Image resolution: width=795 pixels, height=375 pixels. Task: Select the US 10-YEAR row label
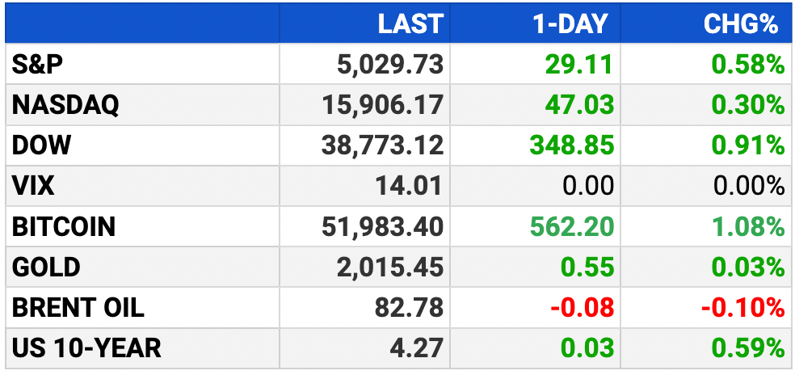(x=86, y=348)
